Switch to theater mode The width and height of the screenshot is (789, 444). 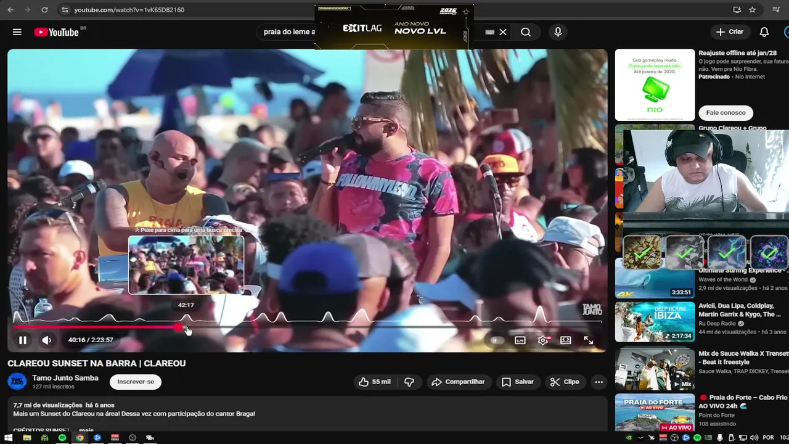[x=565, y=340]
